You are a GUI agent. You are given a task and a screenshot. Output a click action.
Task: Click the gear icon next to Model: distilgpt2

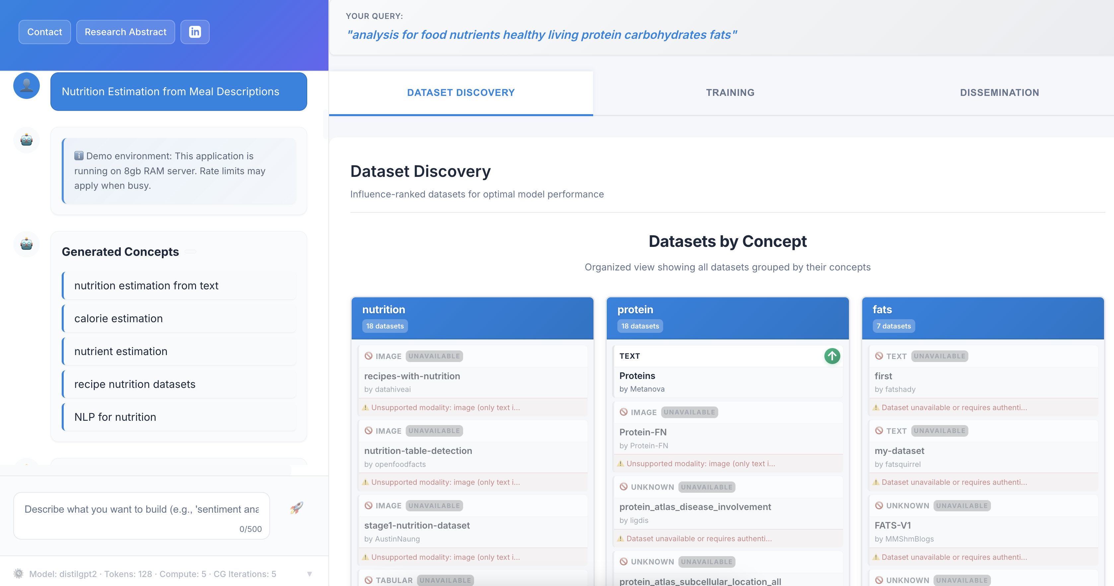(18, 573)
